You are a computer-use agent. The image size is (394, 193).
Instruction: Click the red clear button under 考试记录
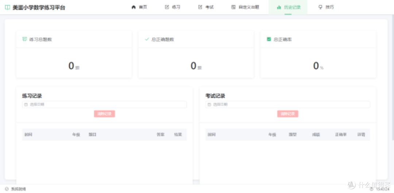[x=288, y=114]
